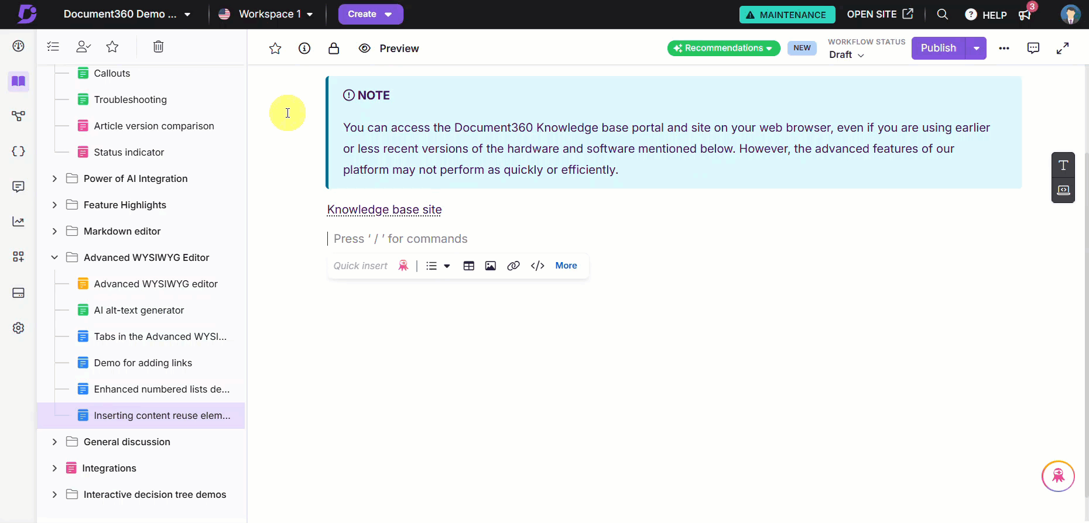
Task: Open the code view panel icon below T
Action: (1063, 190)
